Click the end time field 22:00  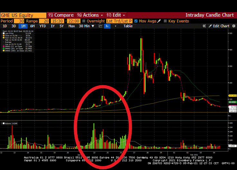point(74,21)
